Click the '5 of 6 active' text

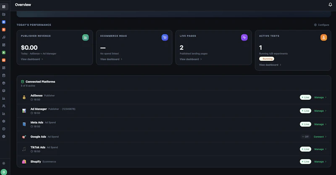pos(28,86)
